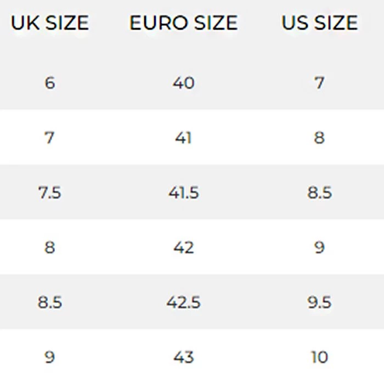The width and height of the screenshot is (384, 384).
Task: Select US size 10 cell
Action: [x=319, y=357]
